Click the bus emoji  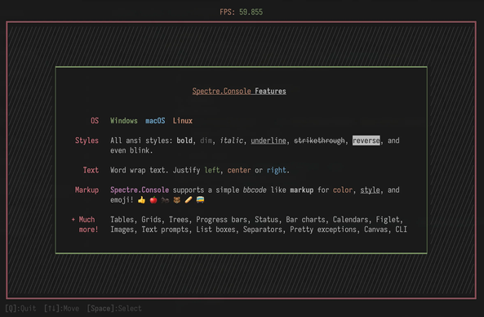(200, 200)
